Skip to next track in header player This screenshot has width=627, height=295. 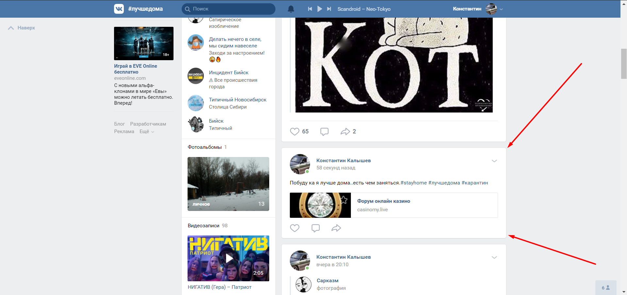coord(329,9)
